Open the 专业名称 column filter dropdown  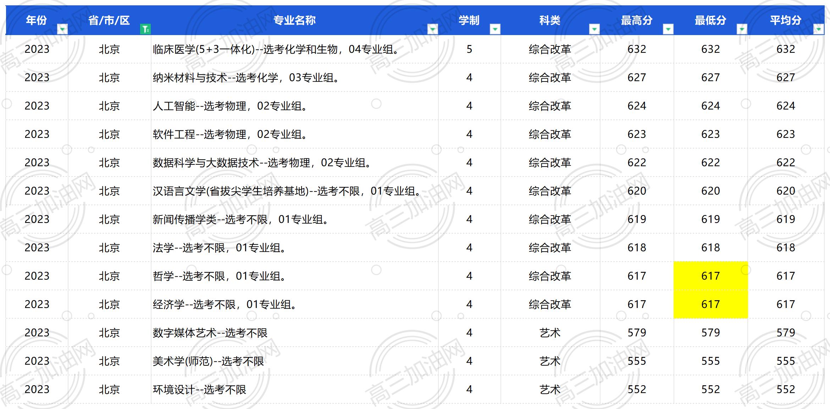click(x=433, y=29)
